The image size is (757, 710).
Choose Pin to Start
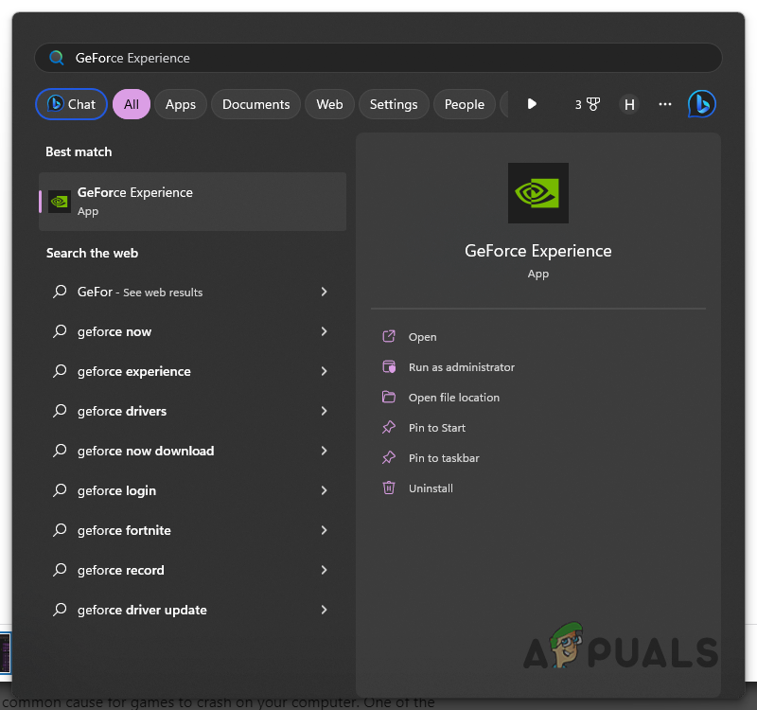click(437, 428)
